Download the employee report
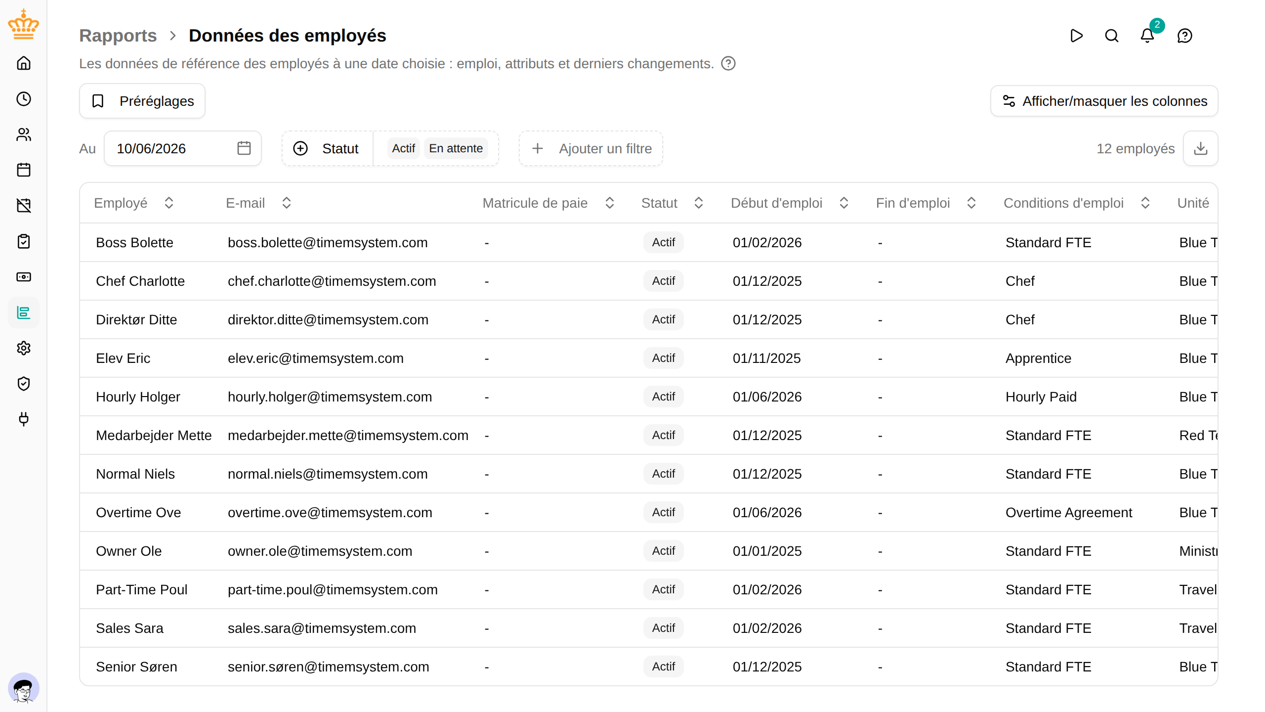 point(1201,148)
